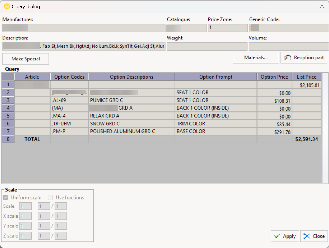
Task: Click the Y scale value field
Action: [x=25, y=226]
